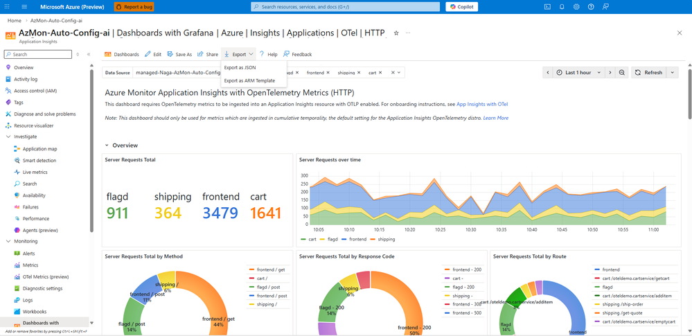Zoom out the time range with magnifier
Screen dimensions: 692x336
pyautogui.click(x=621, y=73)
